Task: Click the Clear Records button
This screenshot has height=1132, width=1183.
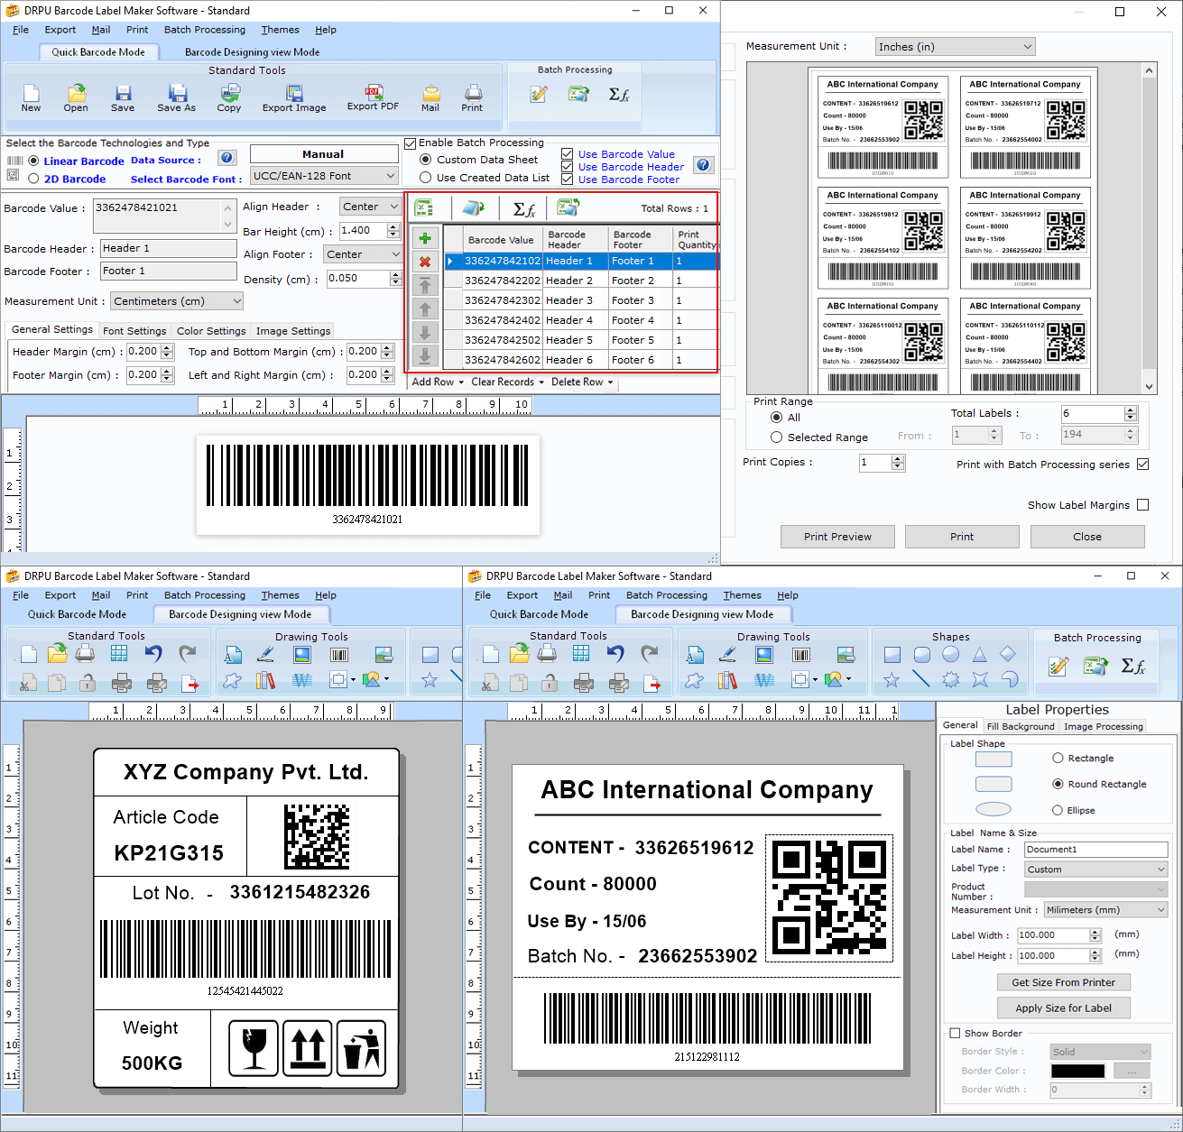Action: point(508,382)
